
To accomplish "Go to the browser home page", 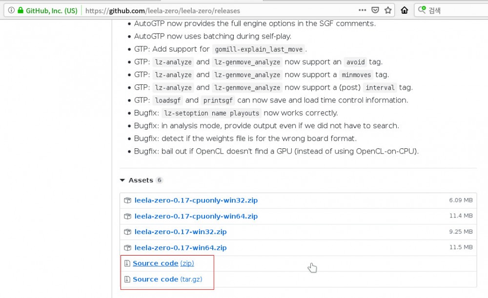I will pos(404,10).
